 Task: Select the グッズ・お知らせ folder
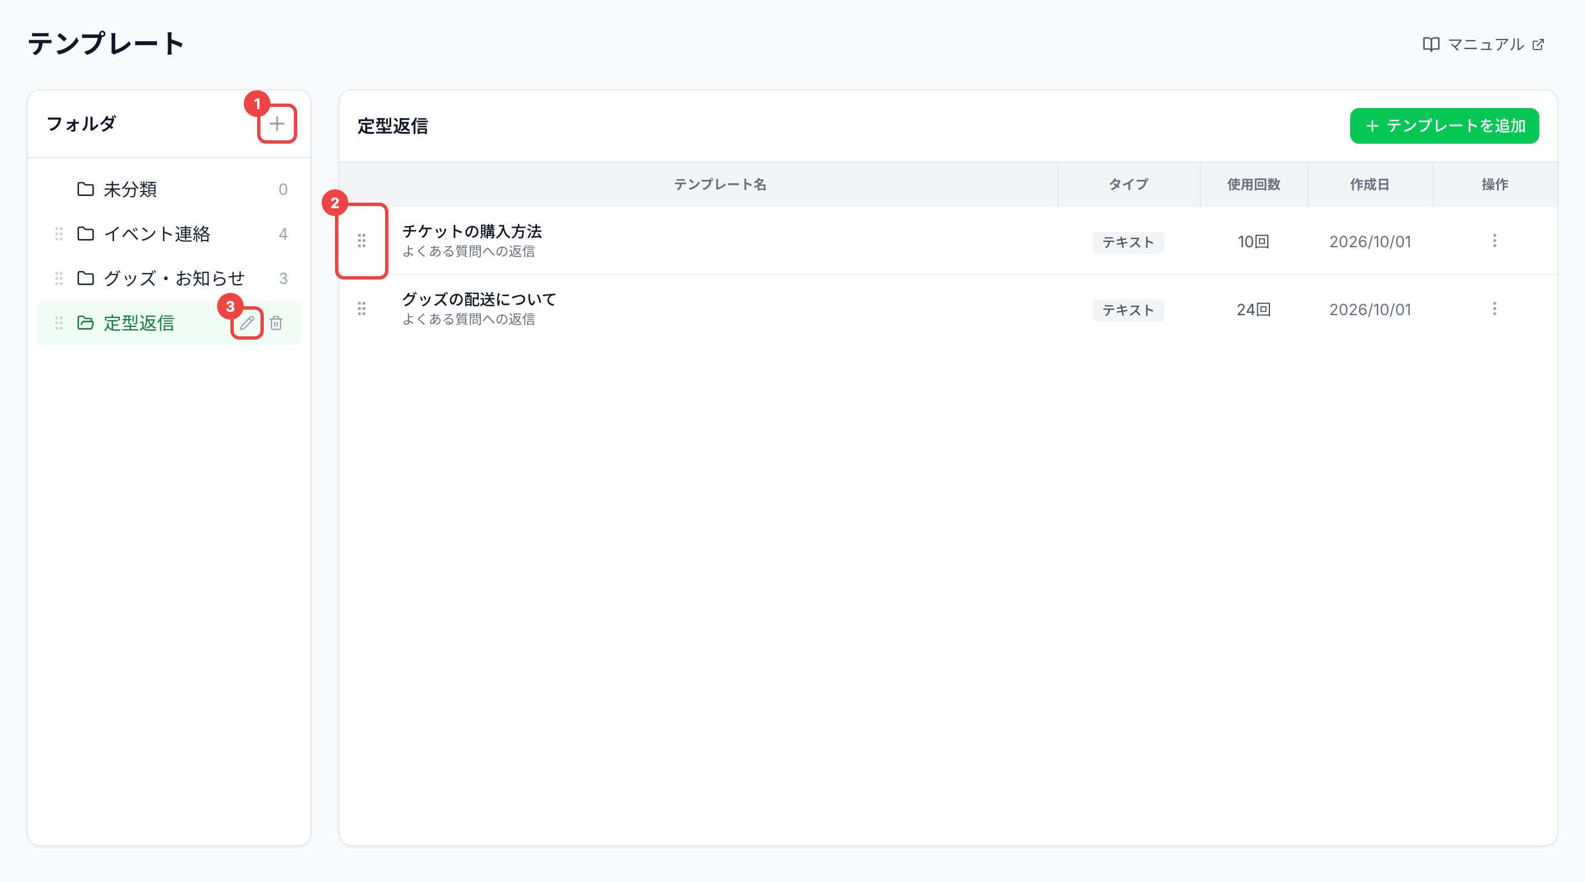coord(169,278)
